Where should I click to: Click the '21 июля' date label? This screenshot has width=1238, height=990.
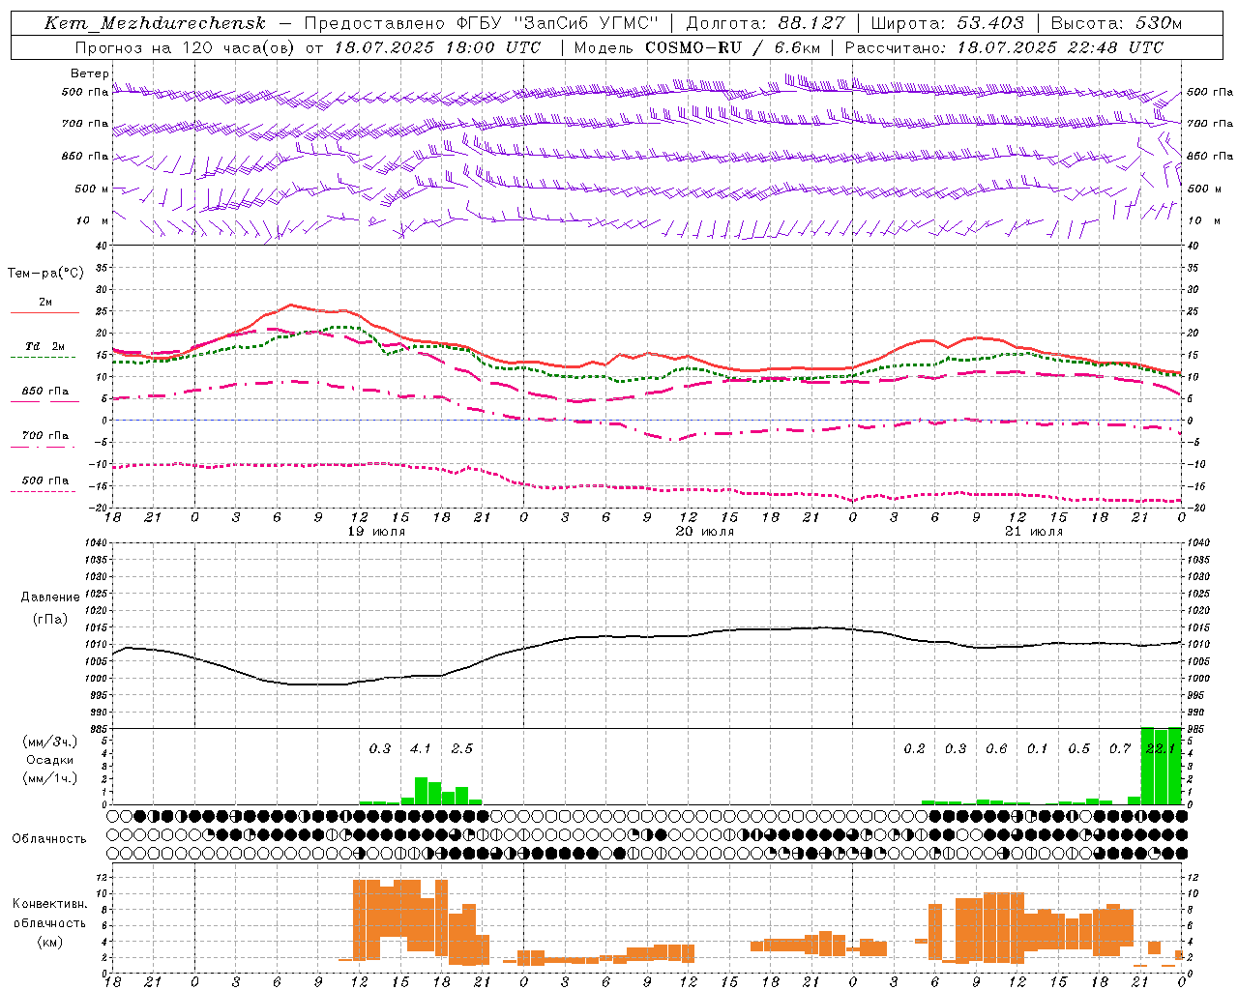(x=1034, y=532)
